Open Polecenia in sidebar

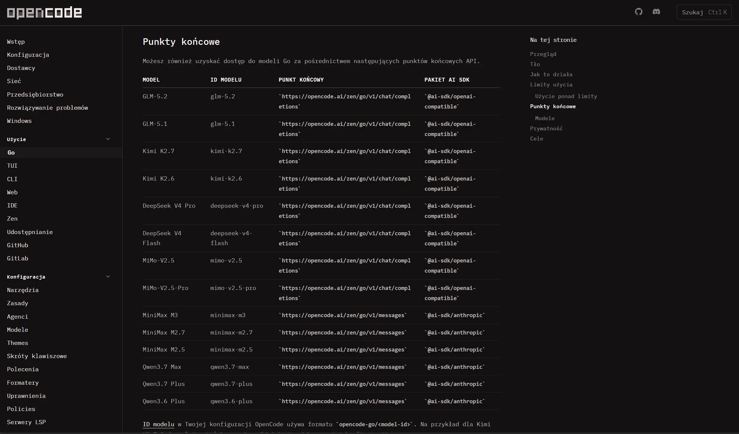[x=23, y=369]
